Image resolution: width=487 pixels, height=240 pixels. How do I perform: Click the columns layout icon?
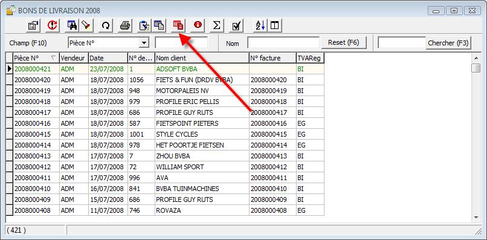tap(274, 25)
